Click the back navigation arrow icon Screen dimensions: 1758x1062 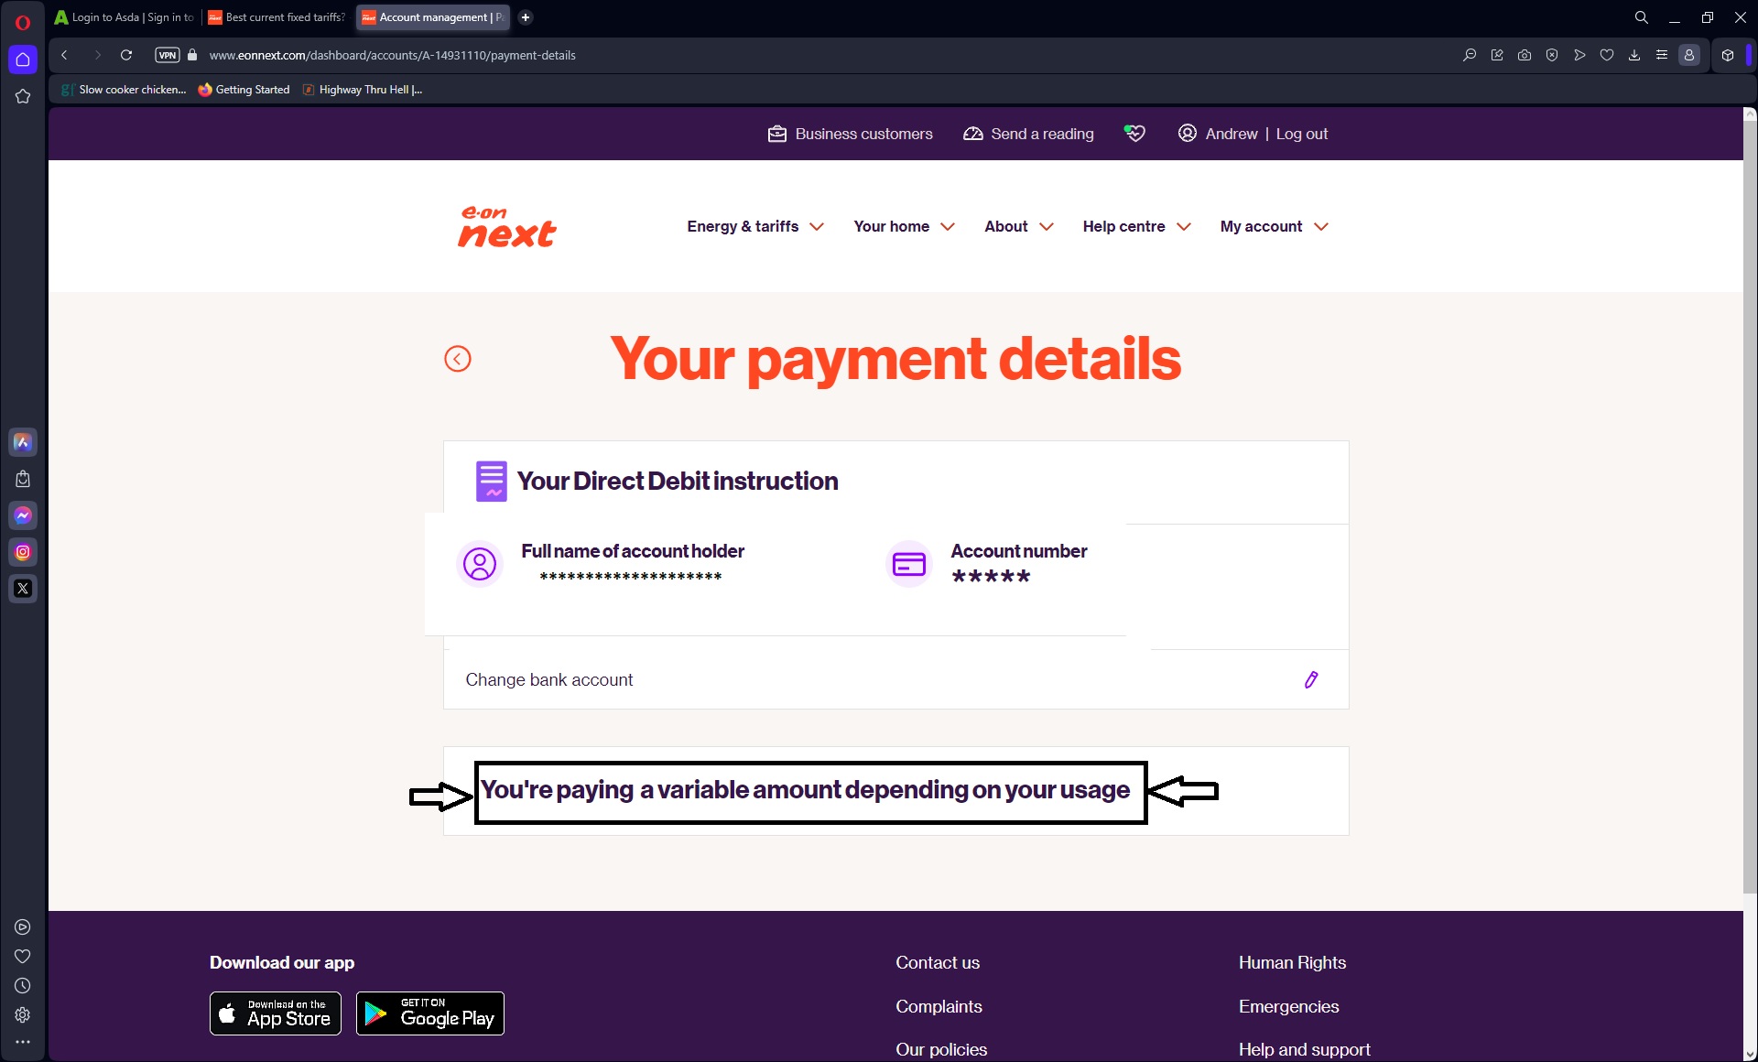coord(457,359)
